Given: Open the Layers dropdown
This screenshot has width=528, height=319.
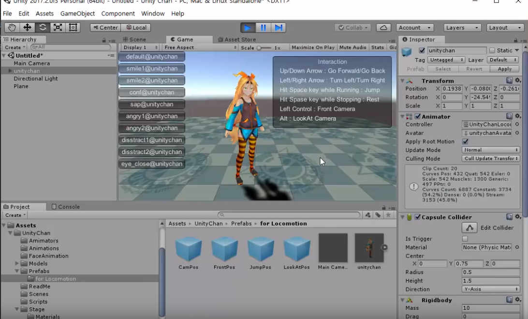Looking at the screenshot, I should point(462,28).
